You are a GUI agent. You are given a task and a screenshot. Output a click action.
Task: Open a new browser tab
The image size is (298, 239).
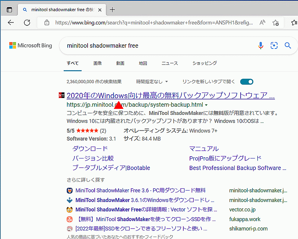click(x=112, y=10)
